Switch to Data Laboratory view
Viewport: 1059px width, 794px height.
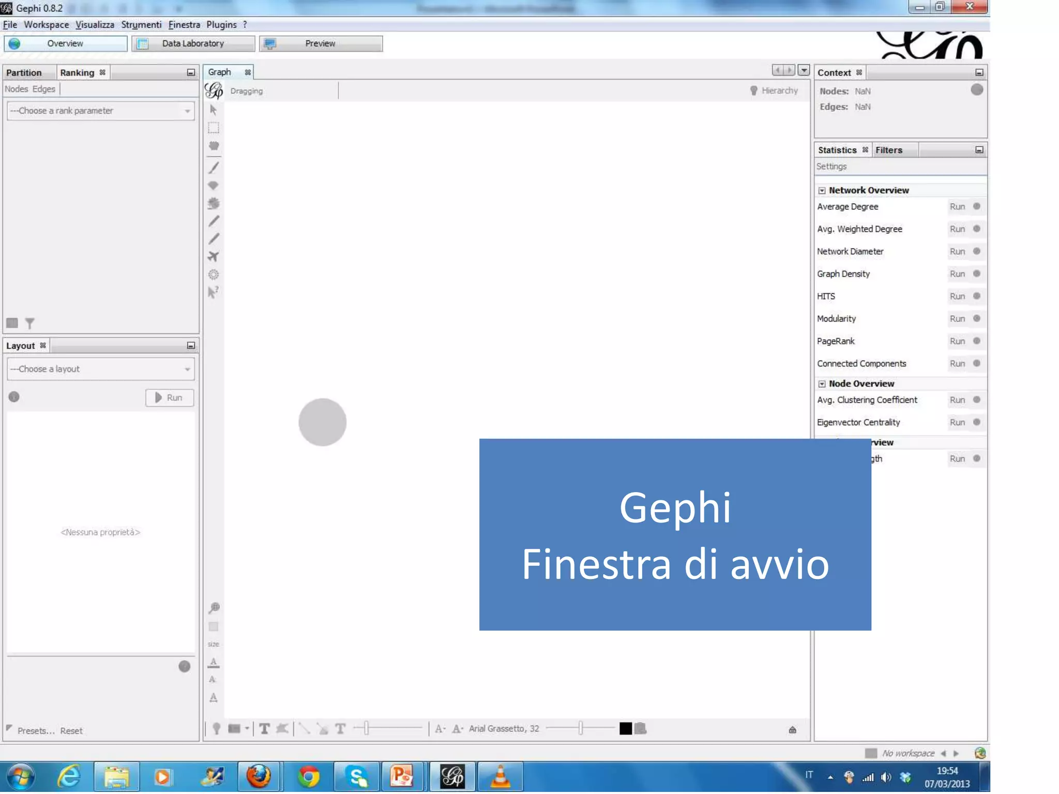(x=193, y=44)
